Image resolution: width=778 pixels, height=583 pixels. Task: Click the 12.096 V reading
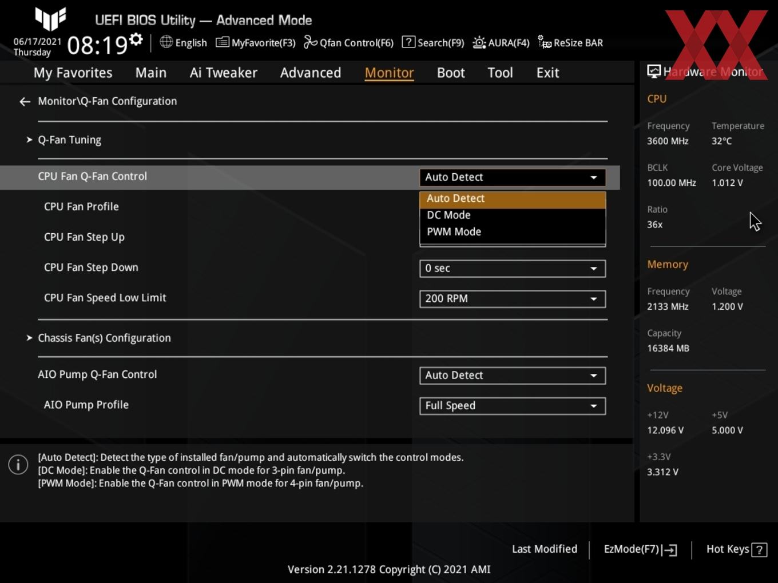tap(665, 430)
